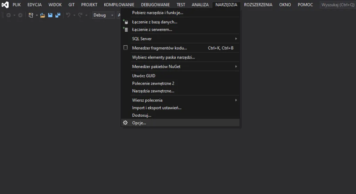Open the ROZSZERZENIA menu
This screenshot has width=356, height=194.
point(258,5)
